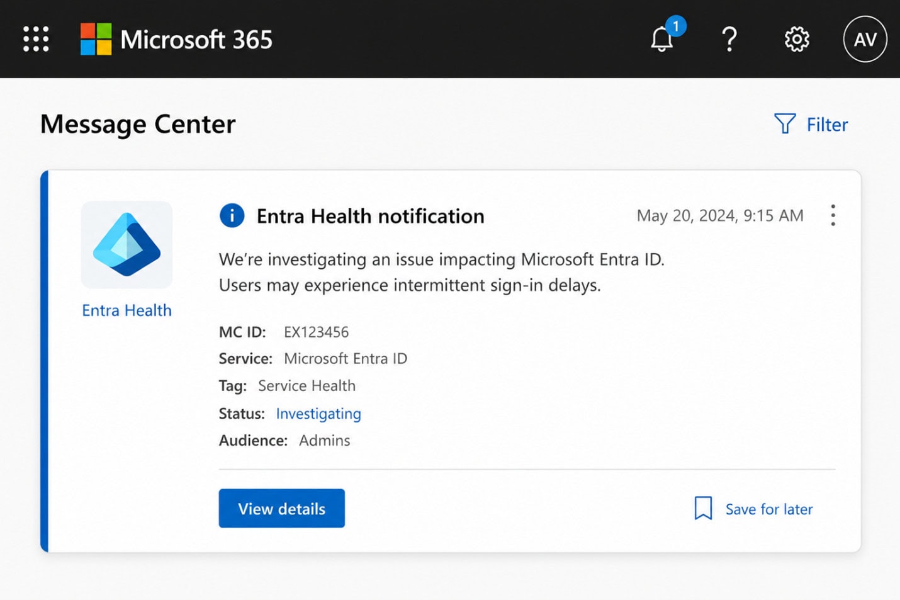Viewport: 900px width, 600px height.
Task: Open the Filter options
Action: (811, 124)
